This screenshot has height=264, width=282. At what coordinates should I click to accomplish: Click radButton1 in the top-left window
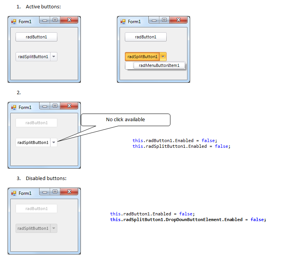click(x=36, y=37)
